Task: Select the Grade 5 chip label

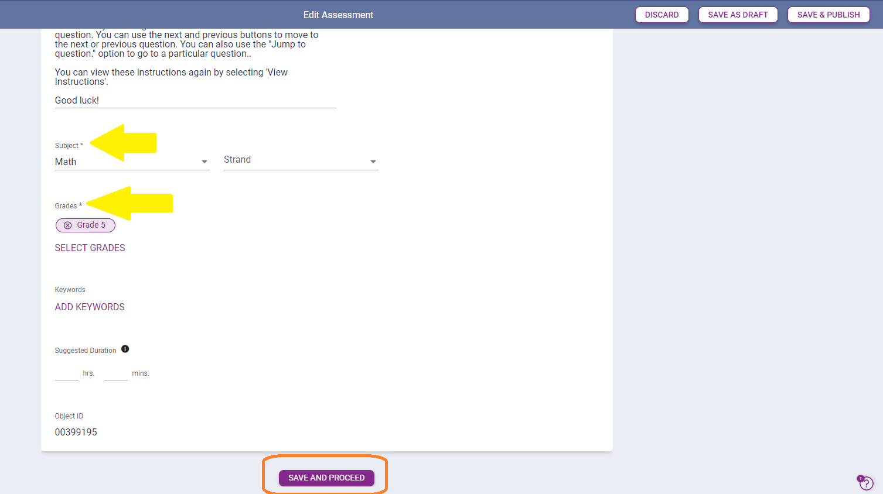Action: pos(91,225)
